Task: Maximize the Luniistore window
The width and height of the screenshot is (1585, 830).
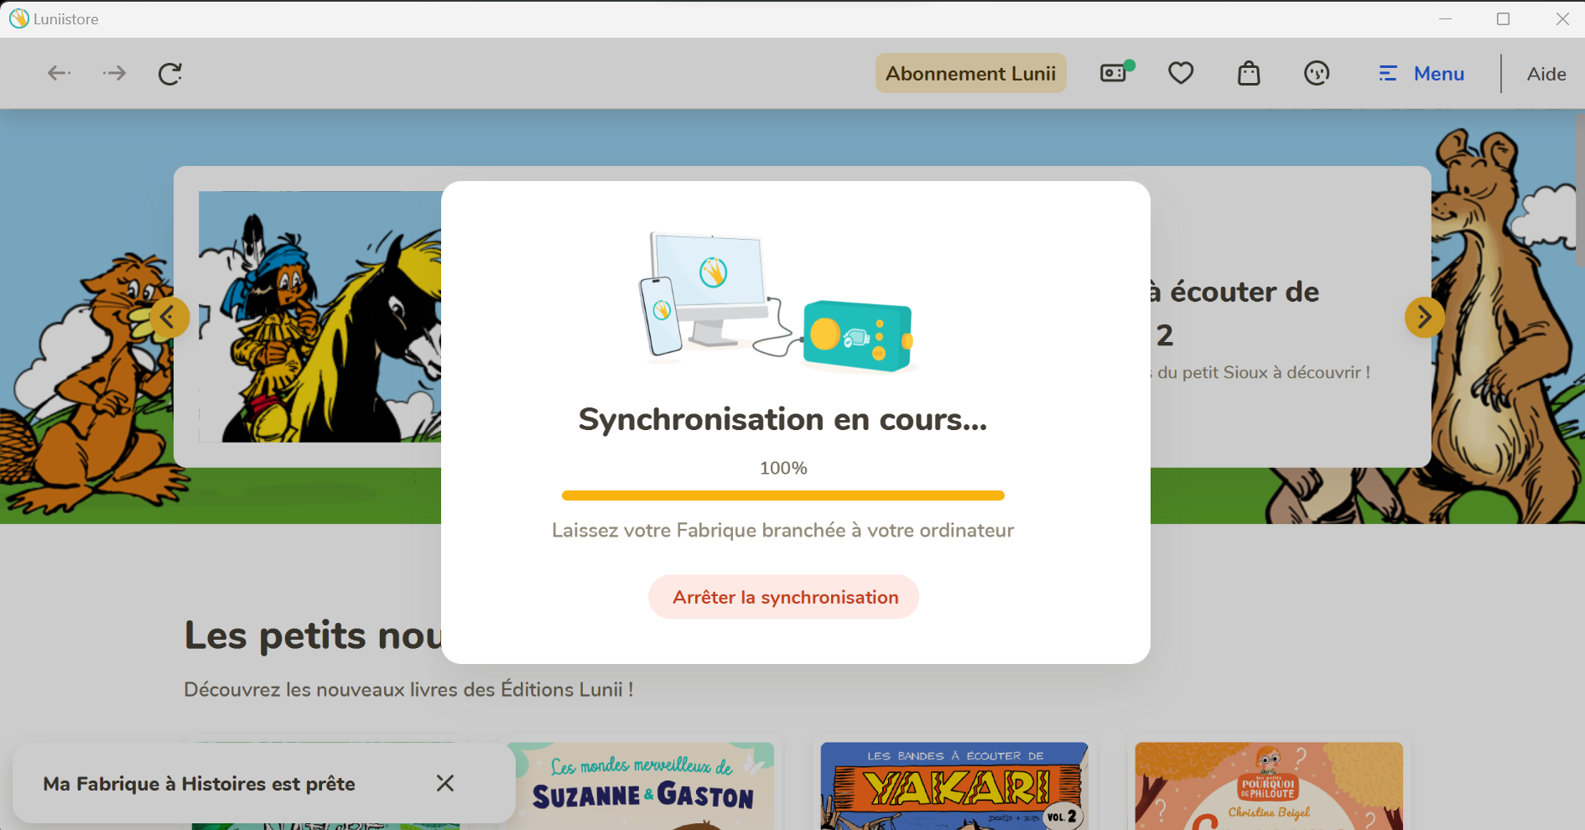Action: point(1503,18)
